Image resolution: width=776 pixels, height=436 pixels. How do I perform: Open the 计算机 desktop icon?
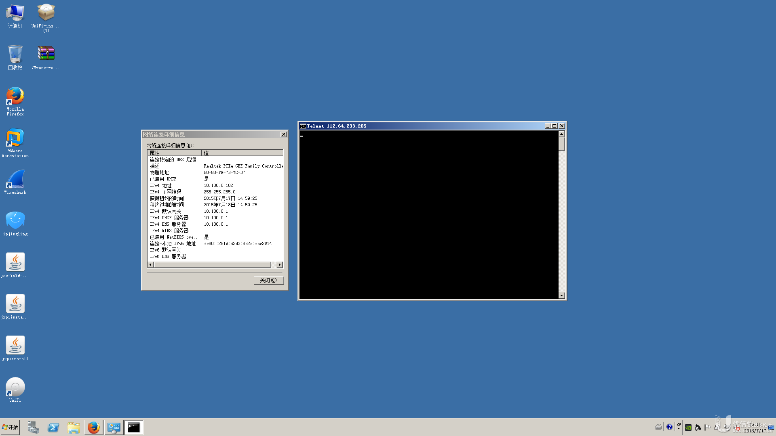pos(15,16)
